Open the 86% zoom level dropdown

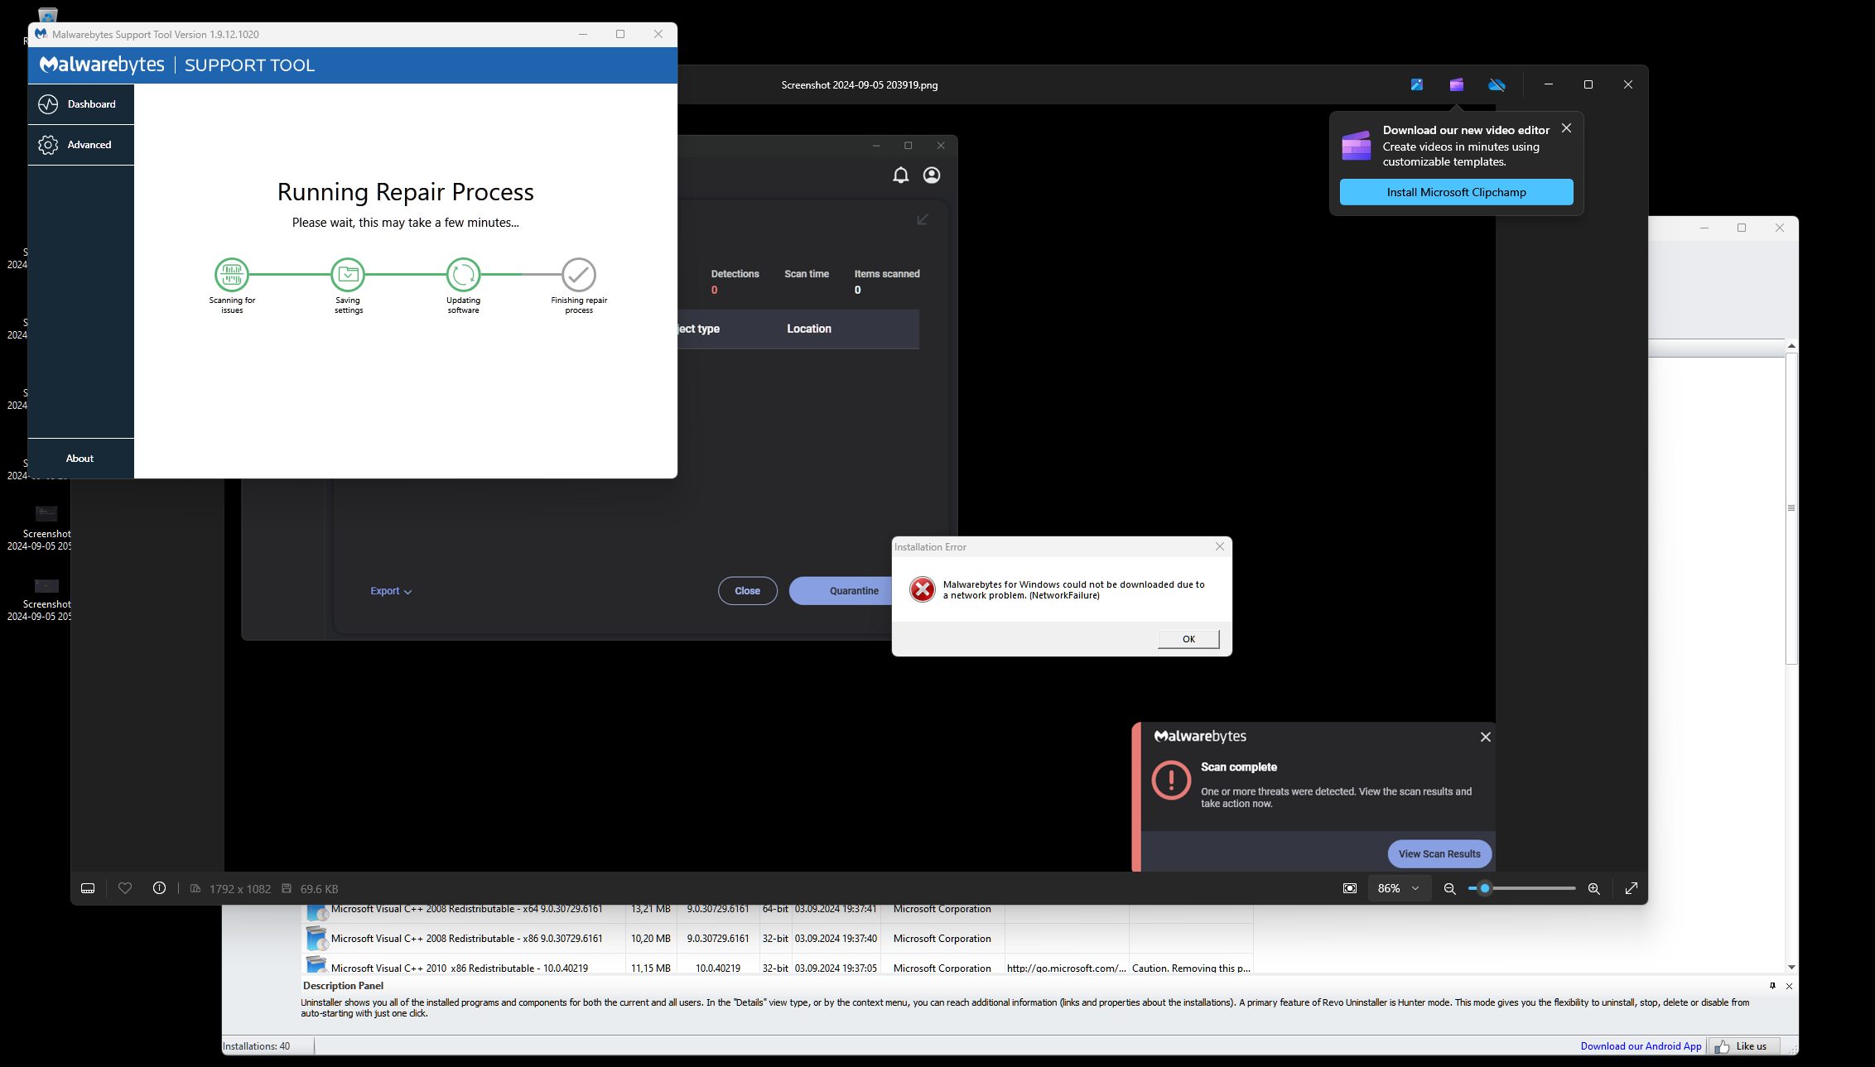(x=1399, y=888)
